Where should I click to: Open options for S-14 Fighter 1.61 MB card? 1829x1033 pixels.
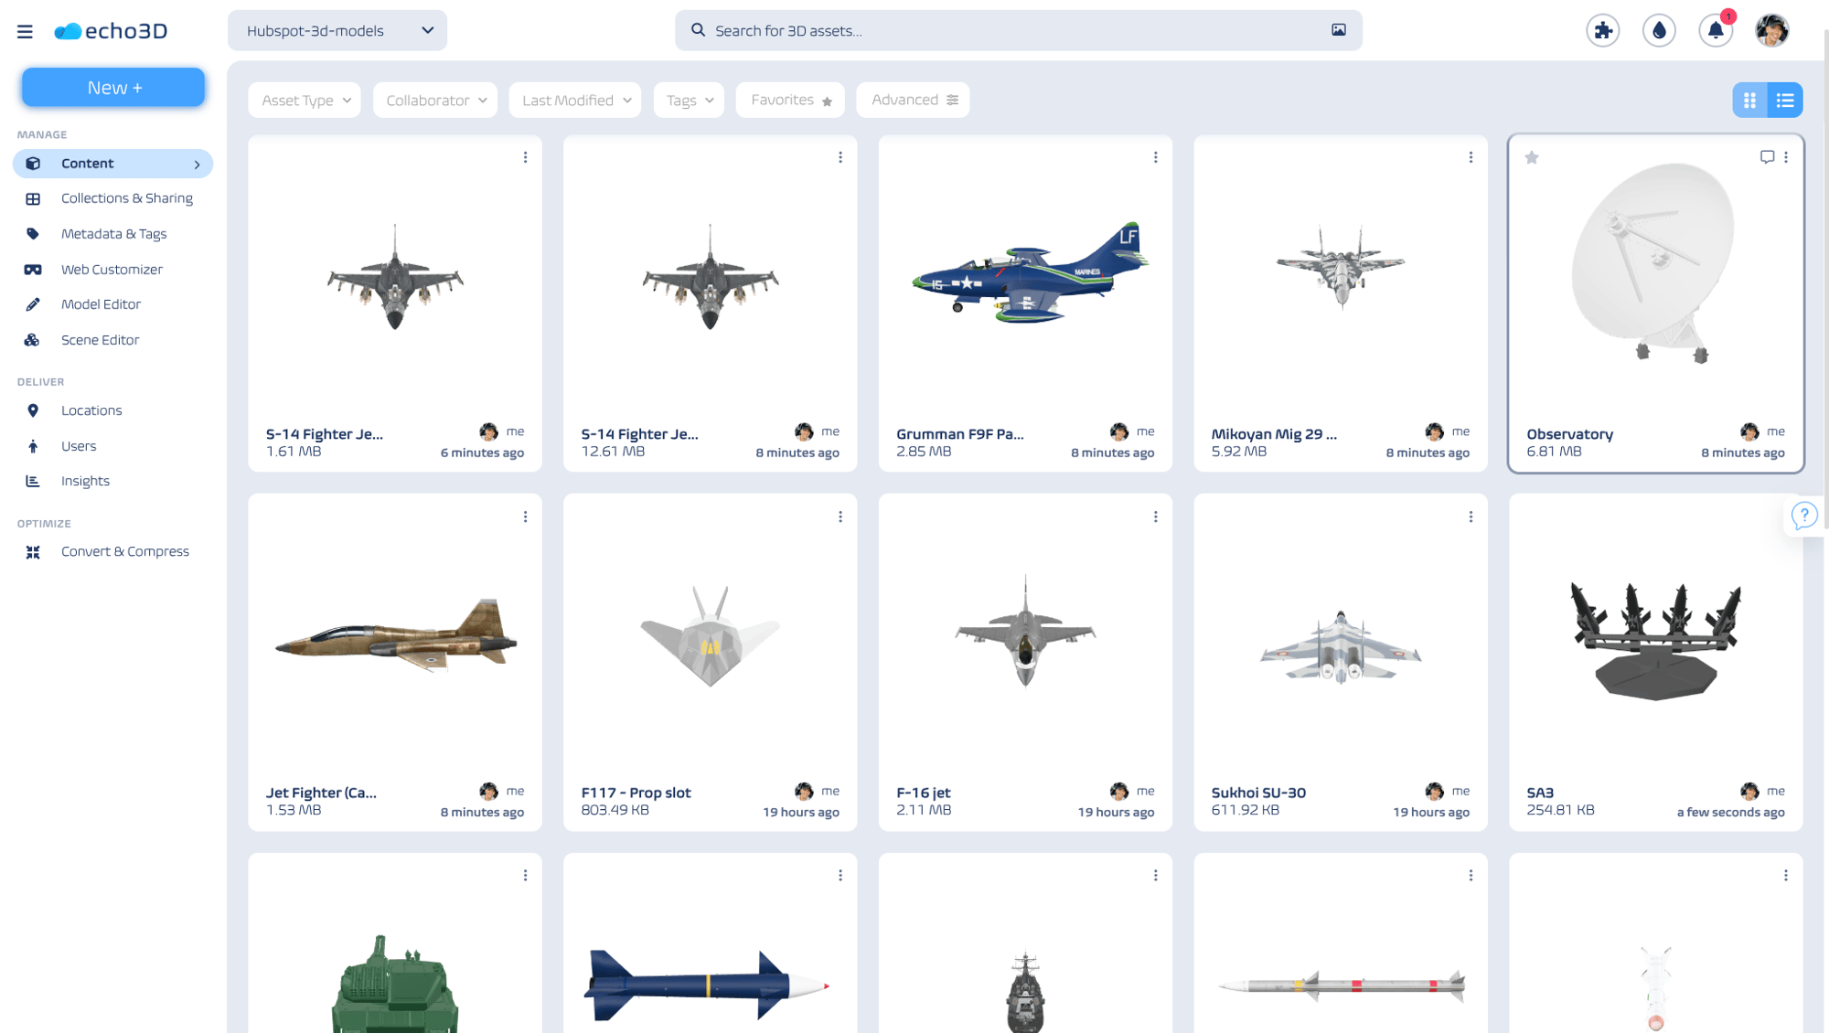(x=525, y=157)
